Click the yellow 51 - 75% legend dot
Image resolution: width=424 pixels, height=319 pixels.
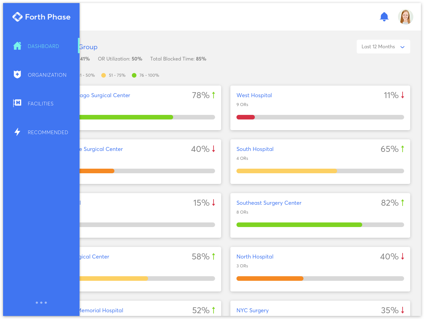pos(103,75)
